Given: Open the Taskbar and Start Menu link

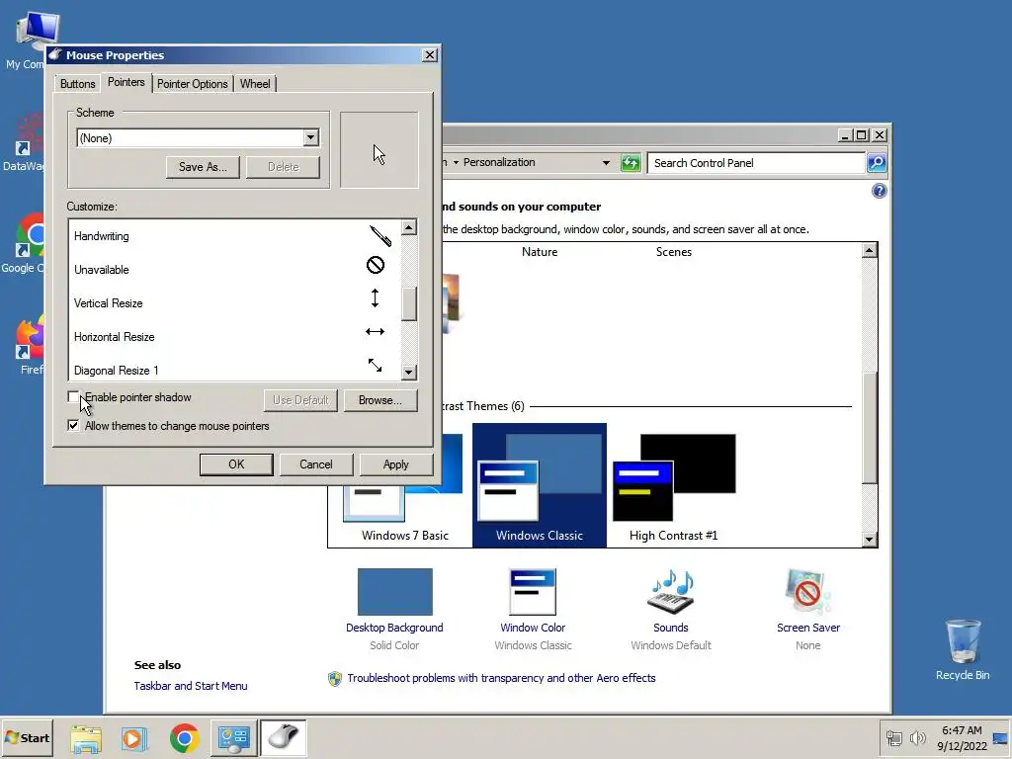Looking at the screenshot, I should (x=191, y=686).
